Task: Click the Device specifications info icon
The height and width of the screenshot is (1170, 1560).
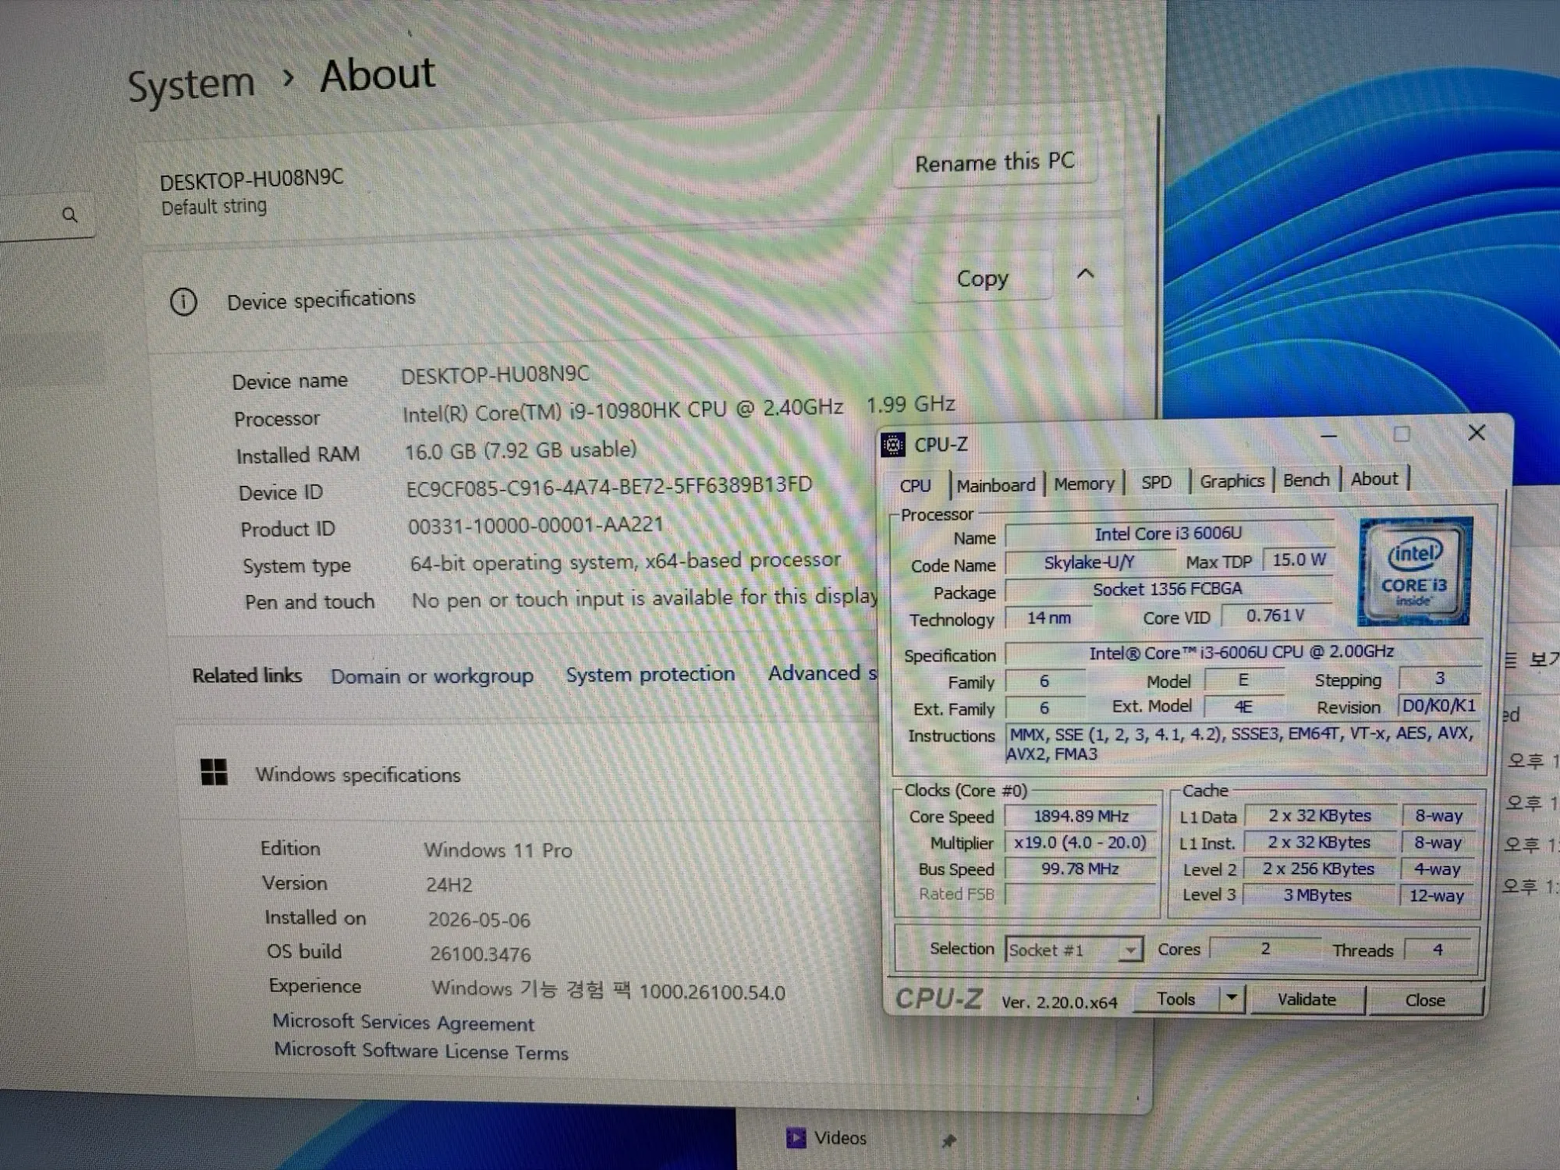Action: 183,302
